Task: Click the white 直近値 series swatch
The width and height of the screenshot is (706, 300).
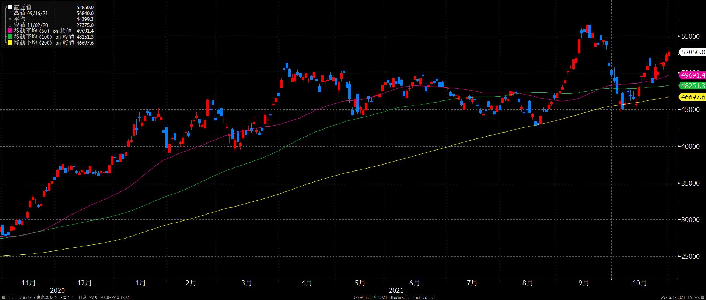Action: pyautogui.click(x=10, y=7)
